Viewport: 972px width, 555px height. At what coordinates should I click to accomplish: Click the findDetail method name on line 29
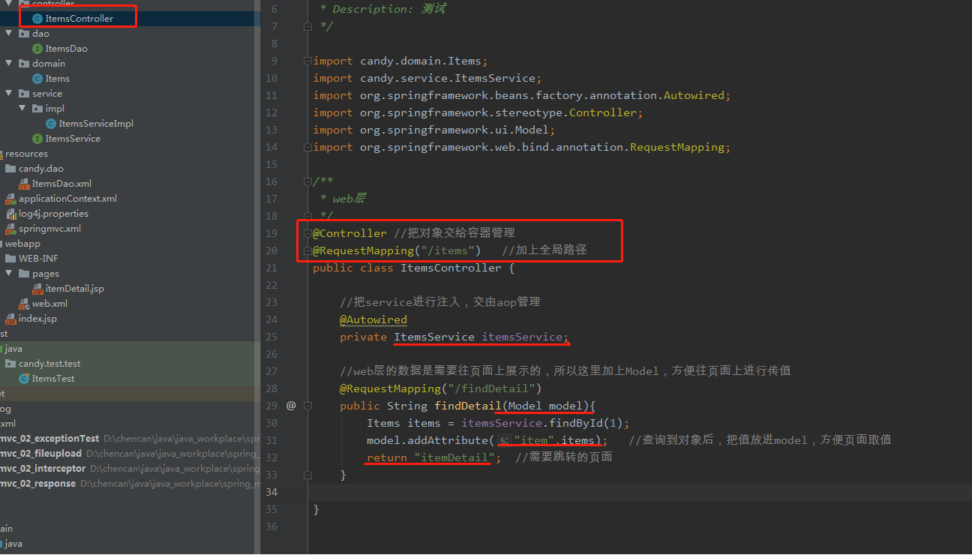[x=468, y=406]
